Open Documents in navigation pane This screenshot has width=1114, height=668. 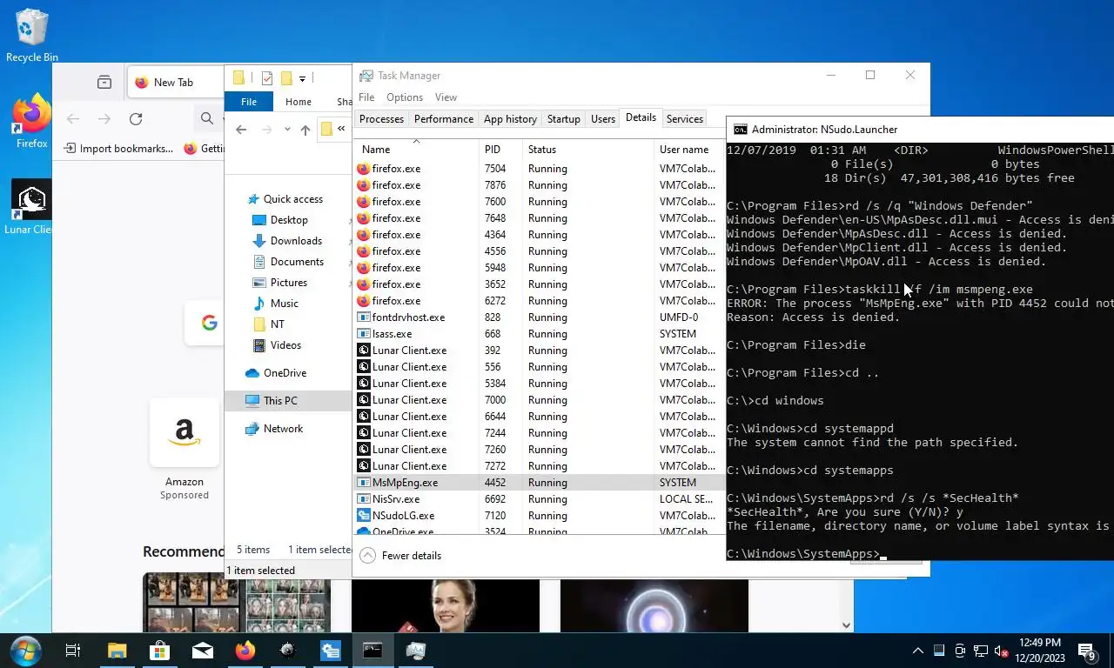[297, 262]
